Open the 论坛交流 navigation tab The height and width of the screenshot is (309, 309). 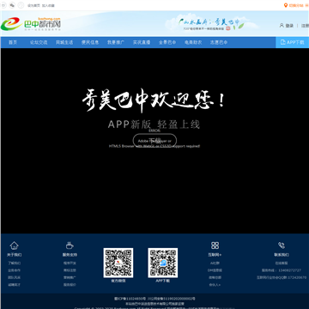tap(39, 42)
